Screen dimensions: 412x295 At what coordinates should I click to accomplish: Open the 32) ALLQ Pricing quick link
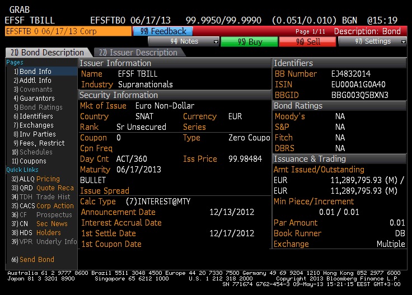click(35, 179)
